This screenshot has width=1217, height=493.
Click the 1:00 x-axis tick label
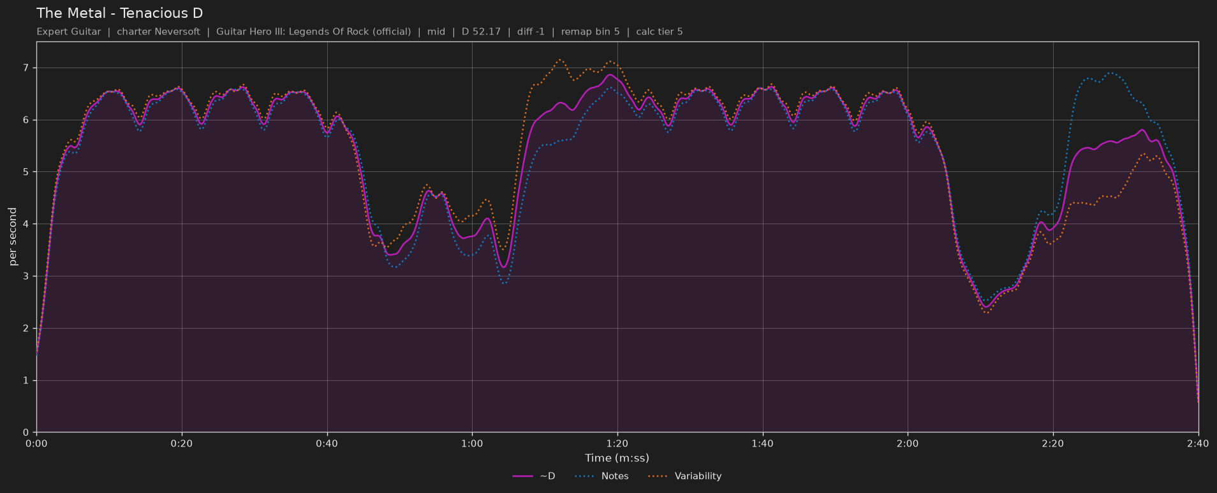coord(472,443)
